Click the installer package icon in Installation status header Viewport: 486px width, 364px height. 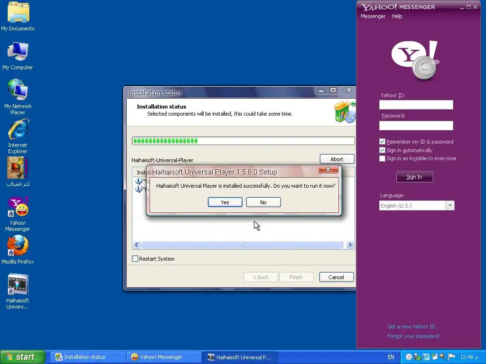point(345,112)
